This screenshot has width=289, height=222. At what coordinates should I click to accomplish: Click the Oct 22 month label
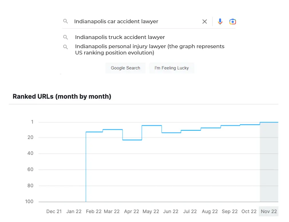coord(249,211)
